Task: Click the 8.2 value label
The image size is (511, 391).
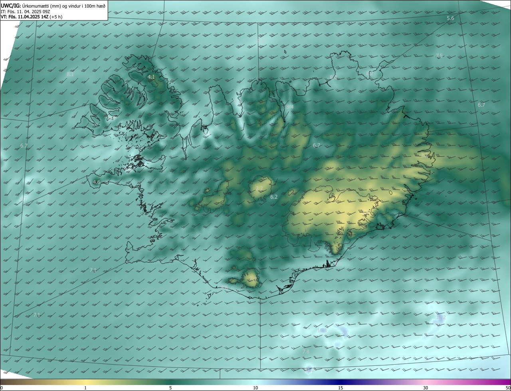Action: 370,73
